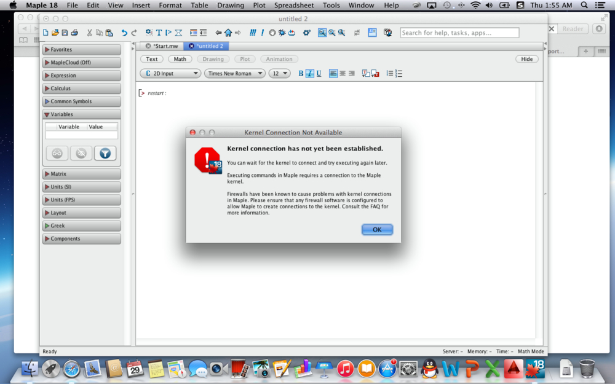Outdent section toolbar icon

(x=203, y=33)
